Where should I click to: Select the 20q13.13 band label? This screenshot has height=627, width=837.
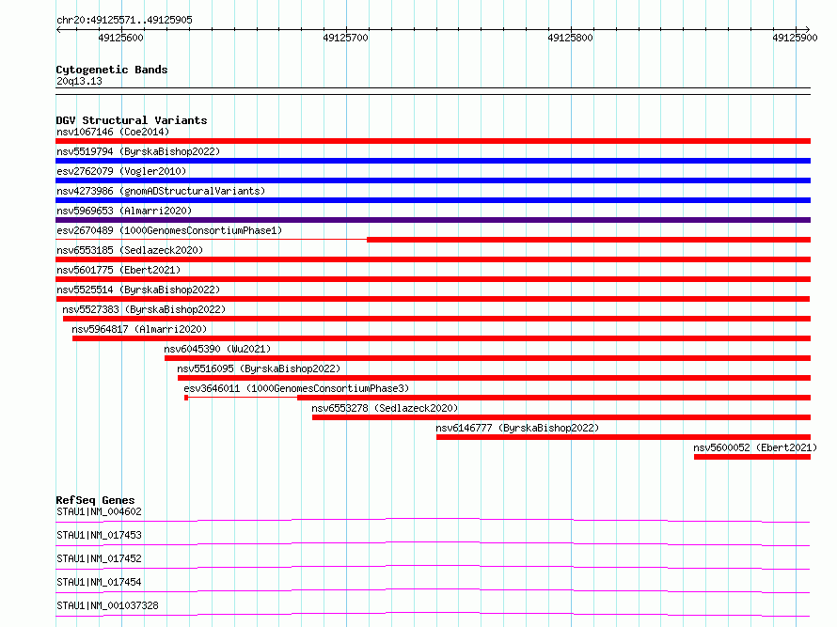tap(79, 81)
